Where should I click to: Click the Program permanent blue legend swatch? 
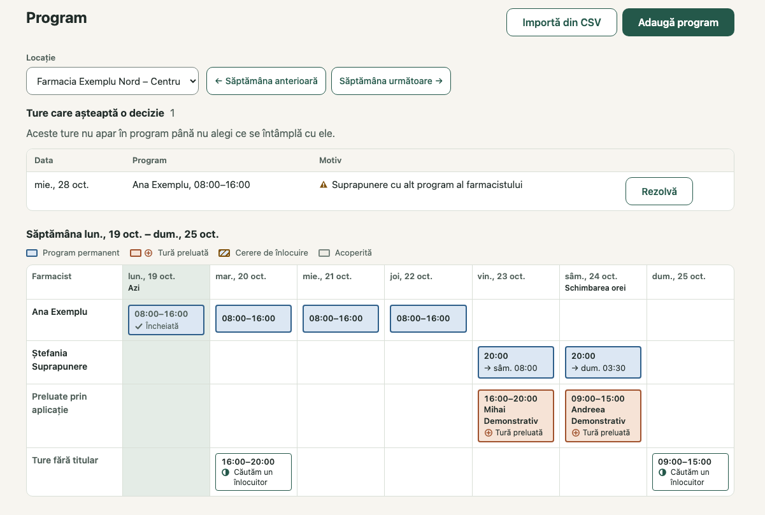[x=32, y=253]
